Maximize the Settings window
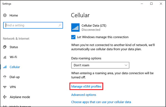The width and height of the screenshot is (166, 107). (151, 4)
